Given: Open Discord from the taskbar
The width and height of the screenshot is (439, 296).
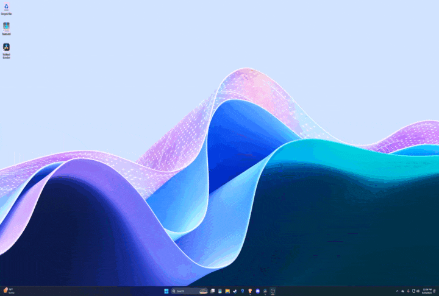Looking at the screenshot, I should 258,291.
